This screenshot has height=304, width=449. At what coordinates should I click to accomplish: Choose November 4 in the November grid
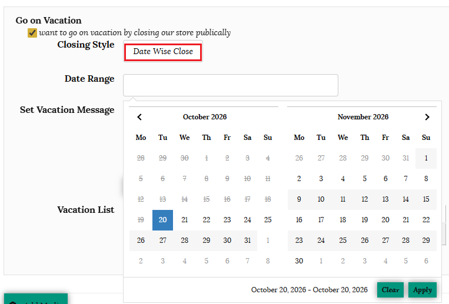(342, 179)
